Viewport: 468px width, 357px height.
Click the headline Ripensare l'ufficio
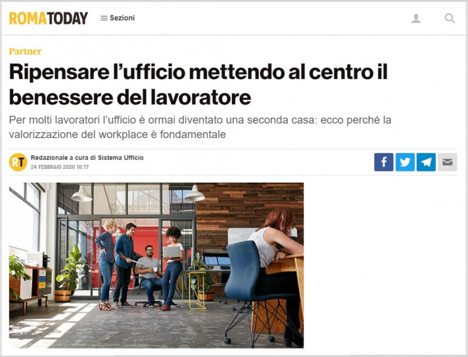coord(198,84)
